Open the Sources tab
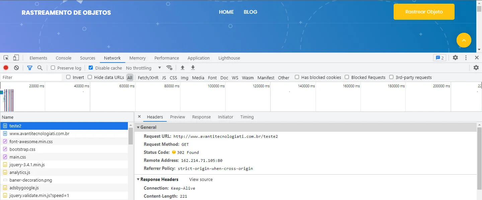The width and height of the screenshot is (482, 200). pyautogui.click(x=88, y=58)
